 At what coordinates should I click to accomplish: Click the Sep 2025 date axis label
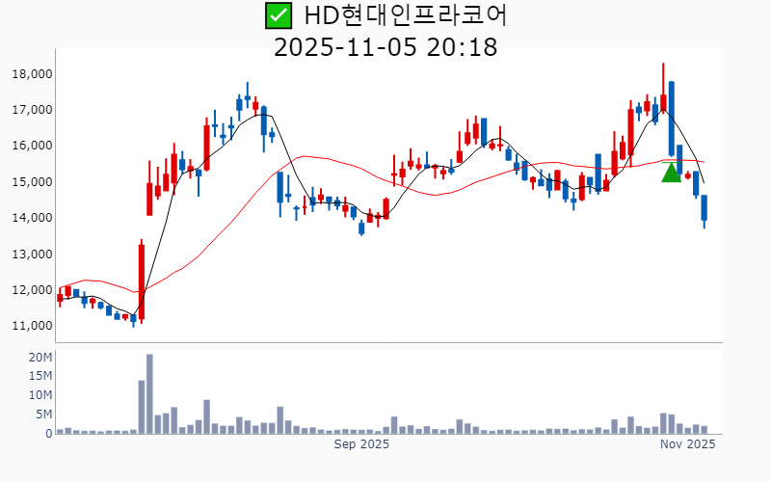point(361,444)
